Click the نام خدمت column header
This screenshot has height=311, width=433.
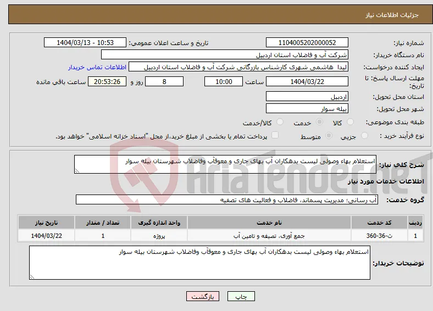pyautogui.click(x=269, y=223)
